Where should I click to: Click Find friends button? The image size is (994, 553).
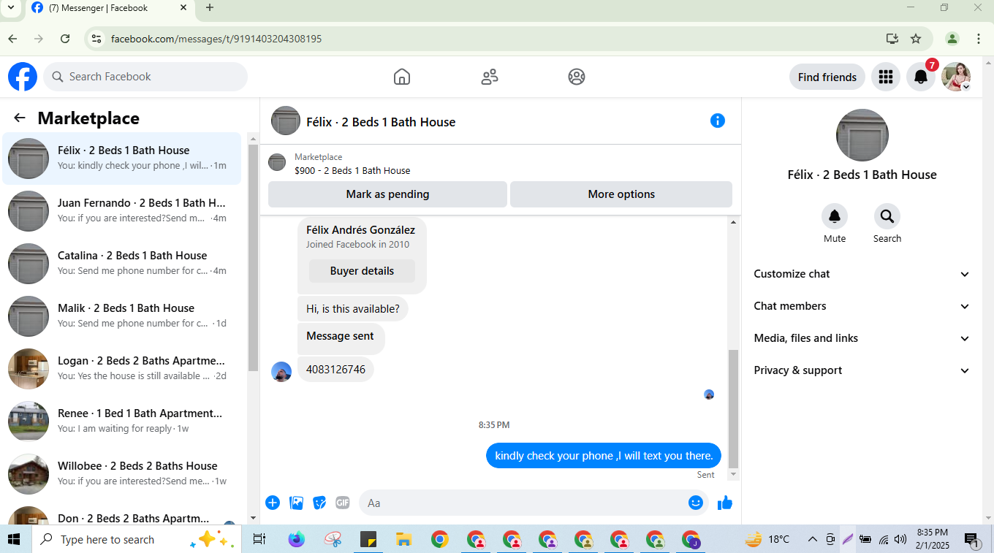coord(827,77)
